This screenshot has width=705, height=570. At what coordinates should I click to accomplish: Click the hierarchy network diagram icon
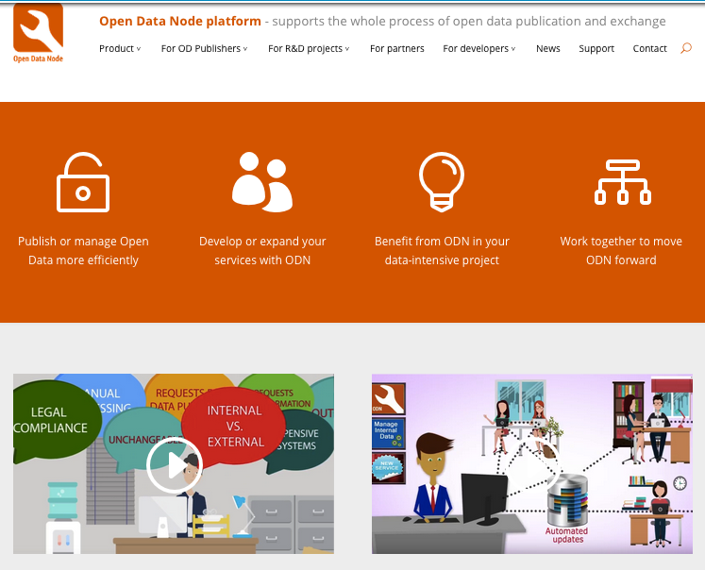623,182
